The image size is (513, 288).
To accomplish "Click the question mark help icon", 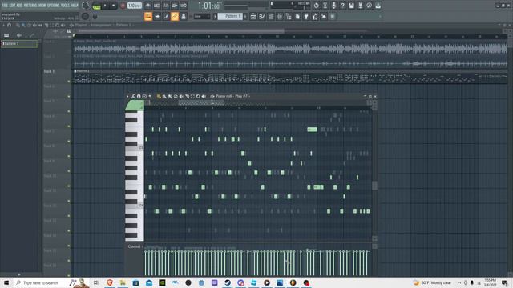I will tap(343, 6).
